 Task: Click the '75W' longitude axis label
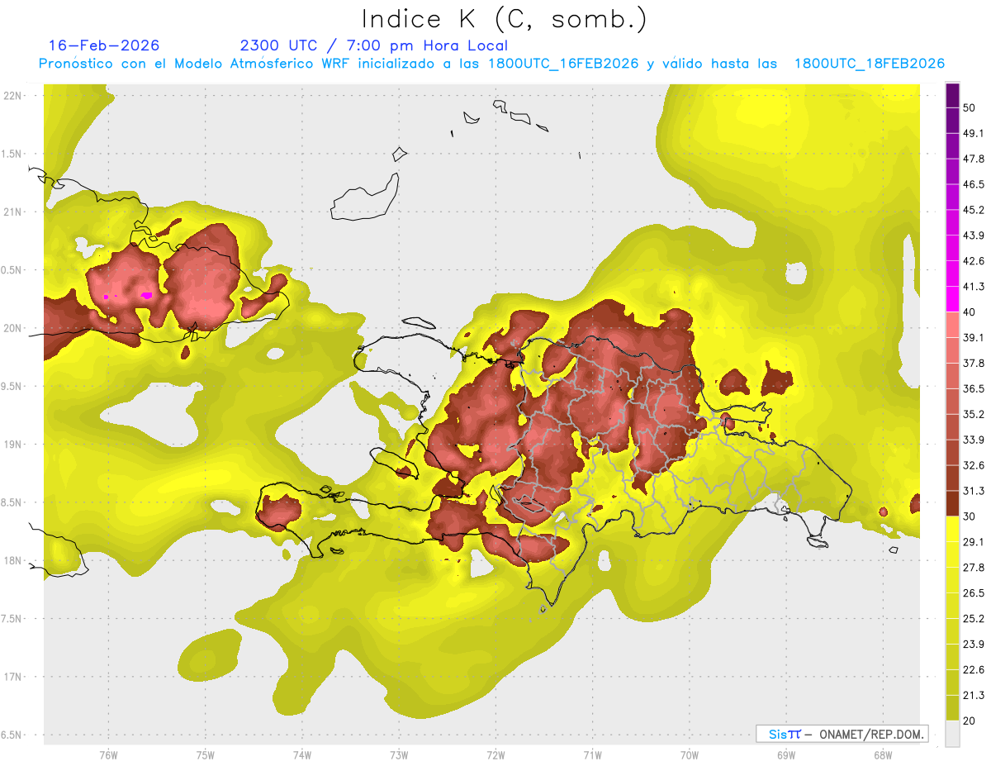(205, 755)
